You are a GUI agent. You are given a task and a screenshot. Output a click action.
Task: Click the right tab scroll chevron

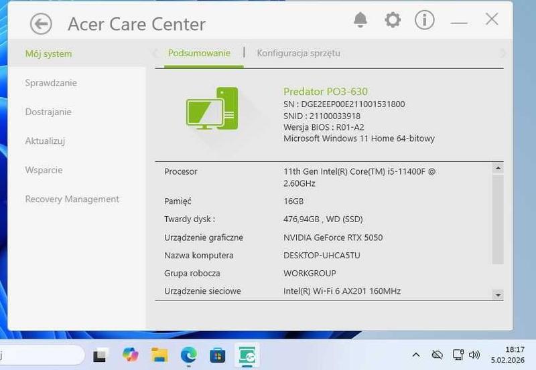(503, 54)
